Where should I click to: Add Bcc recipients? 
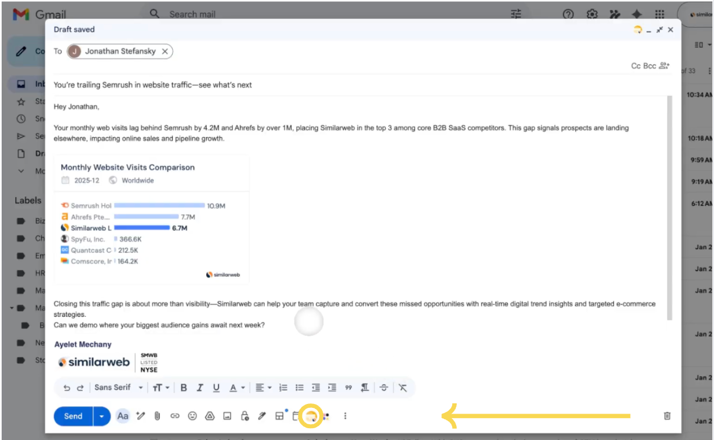click(x=649, y=66)
